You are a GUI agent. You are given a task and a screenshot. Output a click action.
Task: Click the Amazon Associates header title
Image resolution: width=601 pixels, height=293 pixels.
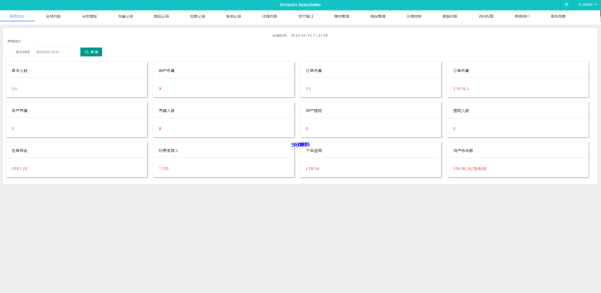300,5
